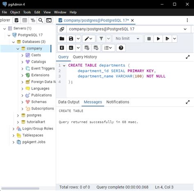Switch to the Query History tab
194x191 pixels.
tap(85, 57)
